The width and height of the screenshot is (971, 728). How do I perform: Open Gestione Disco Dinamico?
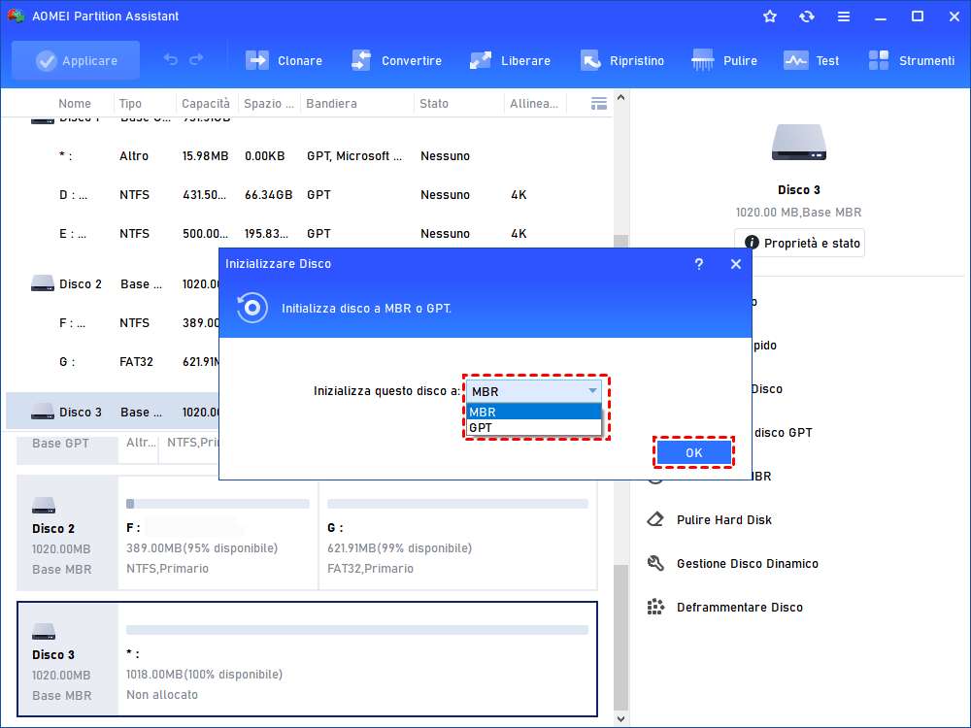[748, 563]
